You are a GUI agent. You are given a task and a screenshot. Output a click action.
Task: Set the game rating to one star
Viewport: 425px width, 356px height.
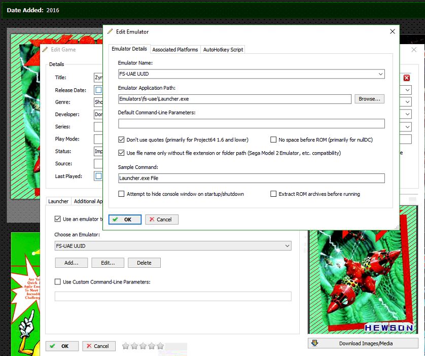(x=125, y=346)
